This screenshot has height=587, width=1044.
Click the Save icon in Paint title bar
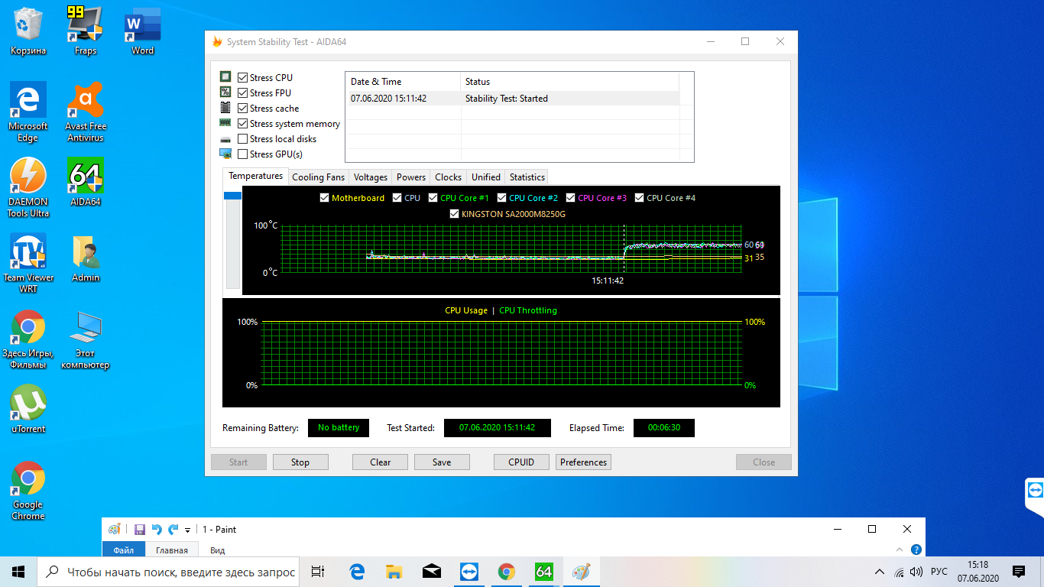click(140, 529)
